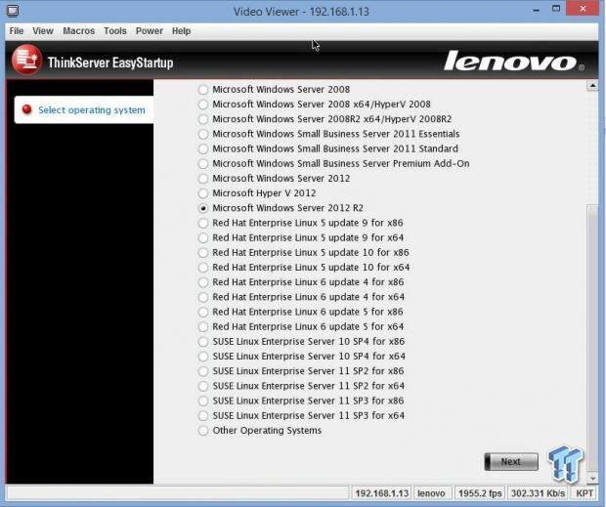This screenshot has height=507, width=606.
Task: Click the vertical scrollbar thumb
Action: (592, 338)
